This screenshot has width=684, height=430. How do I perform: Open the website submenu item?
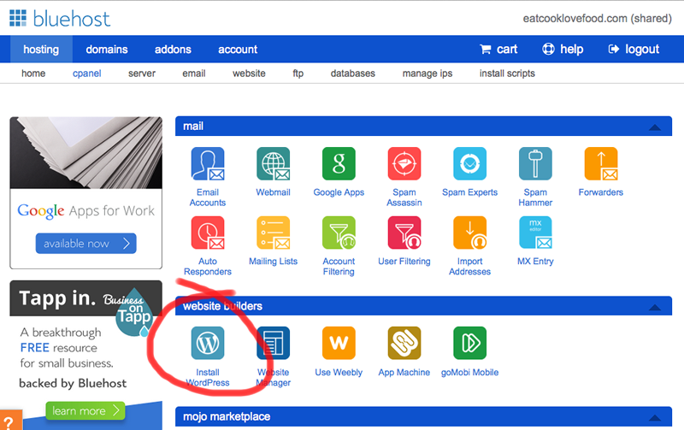249,74
